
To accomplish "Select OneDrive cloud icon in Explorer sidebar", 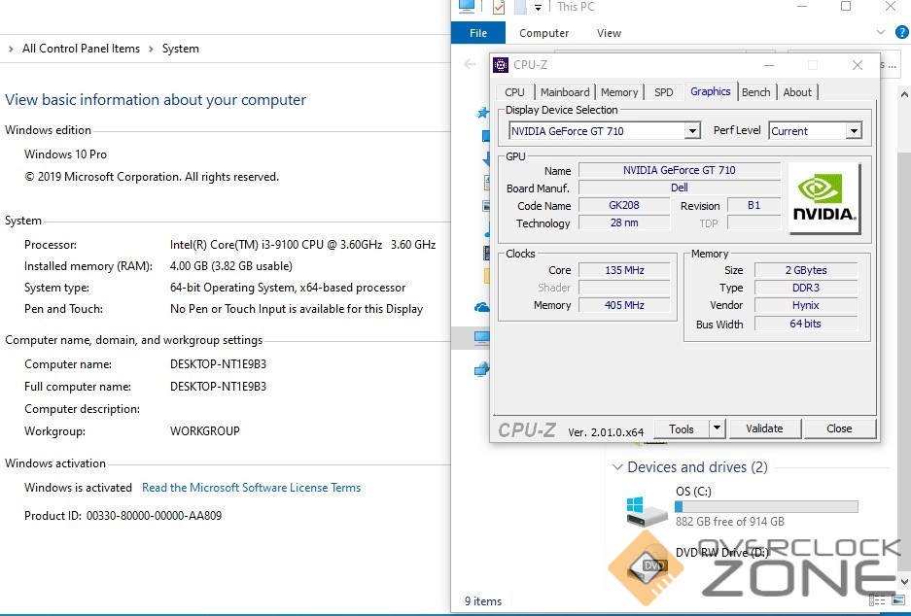I will [x=481, y=308].
